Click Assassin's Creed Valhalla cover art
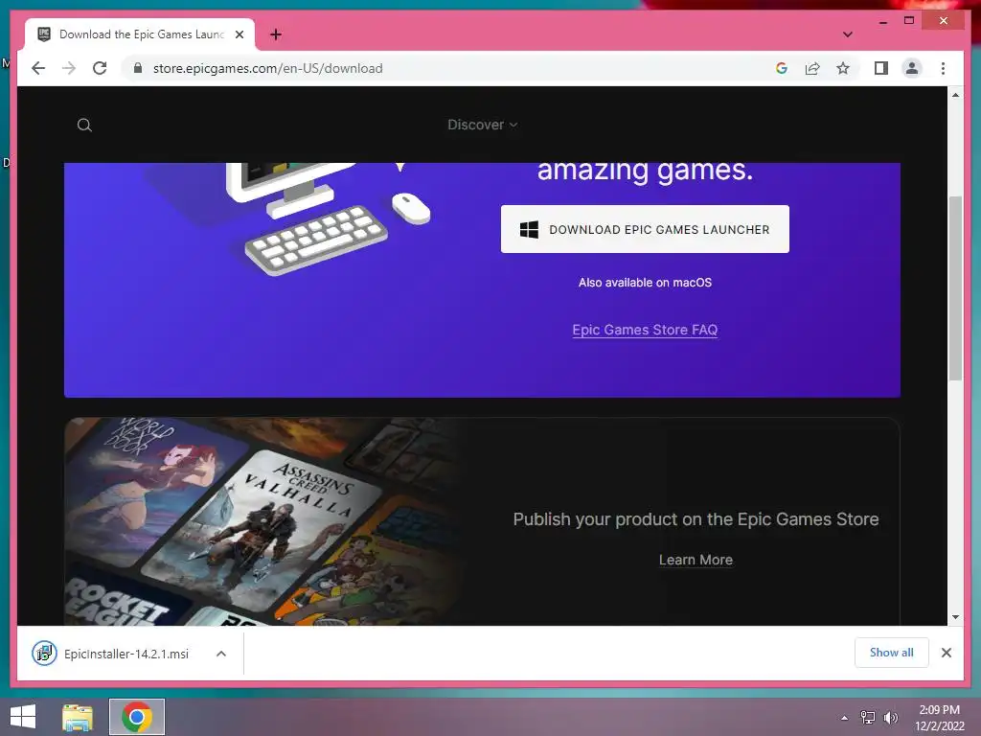The width and height of the screenshot is (981, 736). (x=262, y=532)
